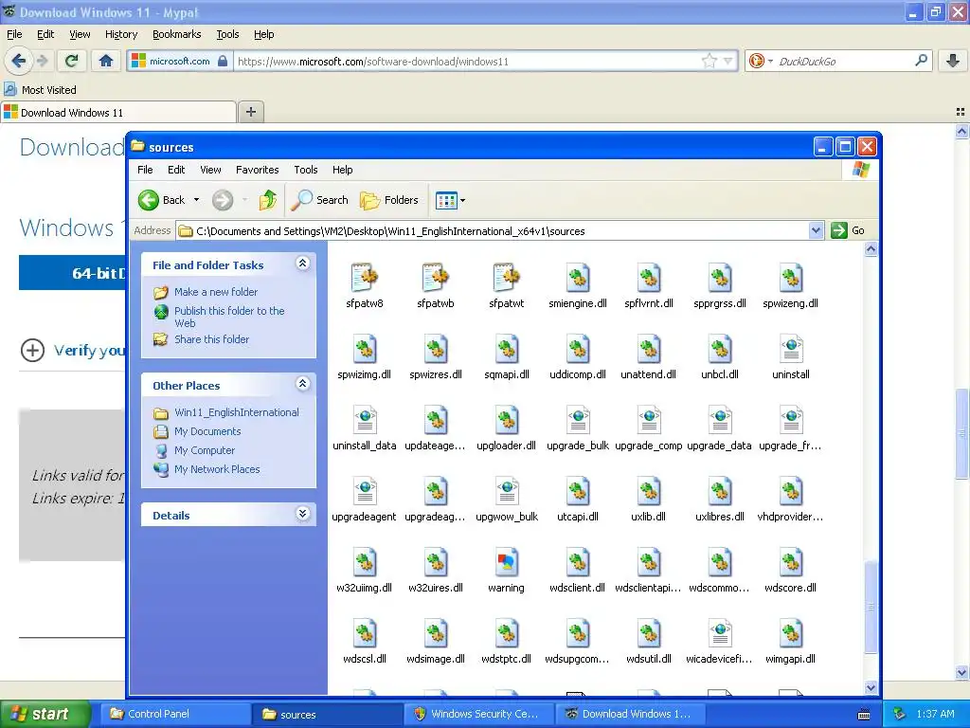The height and width of the screenshot is (728, 970).
Task: Click the browser Back arrow icon
Action: (x=19, y=61)
